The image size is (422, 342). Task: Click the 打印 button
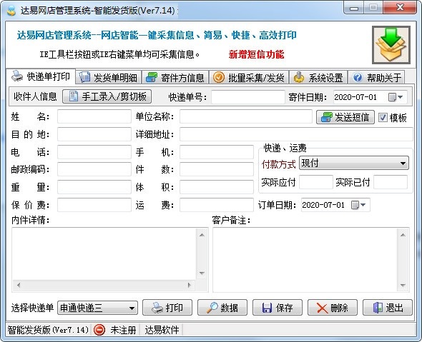click(x=167, y=307)
